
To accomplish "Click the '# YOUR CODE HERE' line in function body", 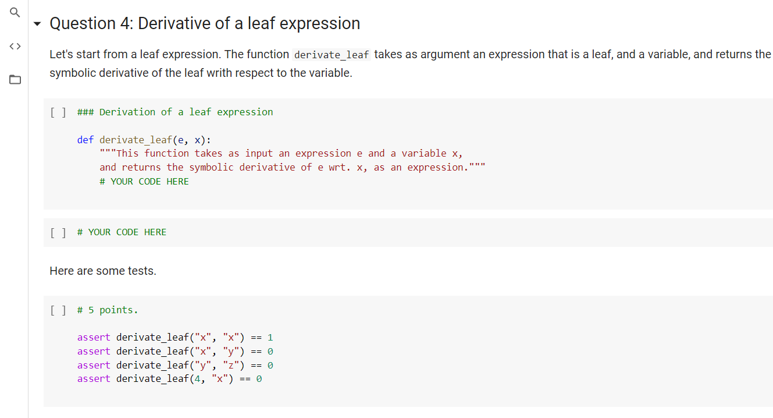I will click(144, 182).
